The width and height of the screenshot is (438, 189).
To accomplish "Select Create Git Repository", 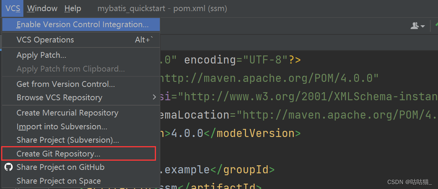I will 81,153.
